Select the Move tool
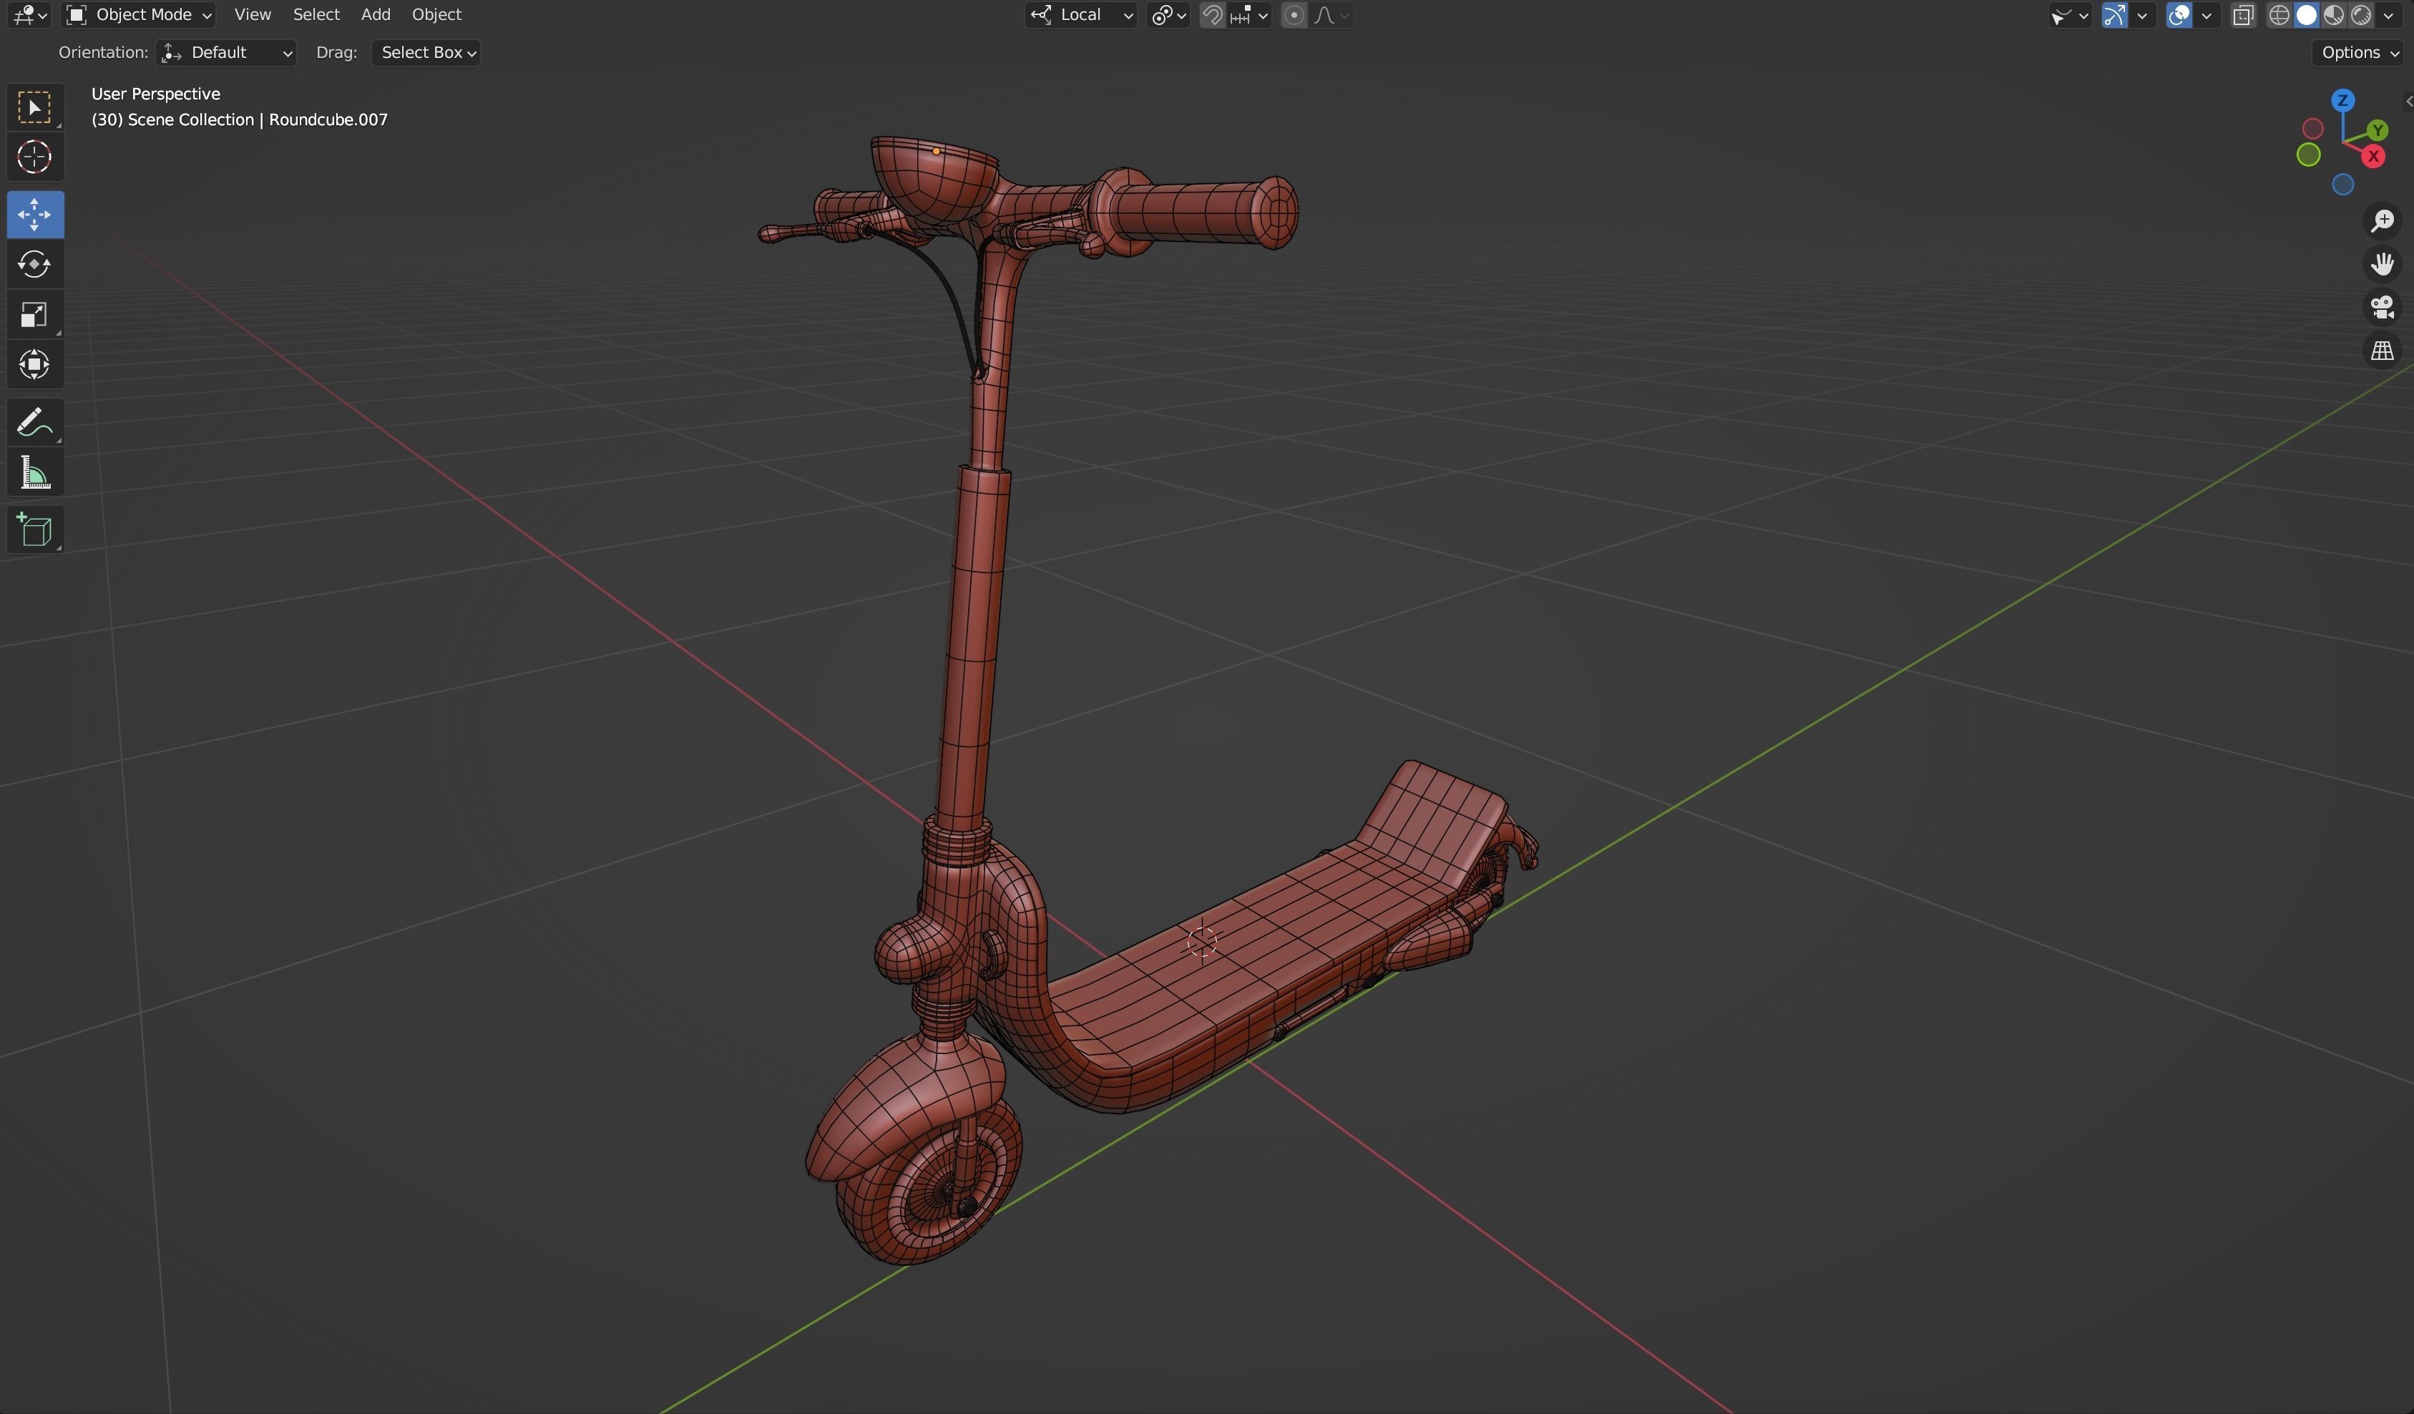The height and width of the screenshot is (1414, 2414). [x=34, y=215]
